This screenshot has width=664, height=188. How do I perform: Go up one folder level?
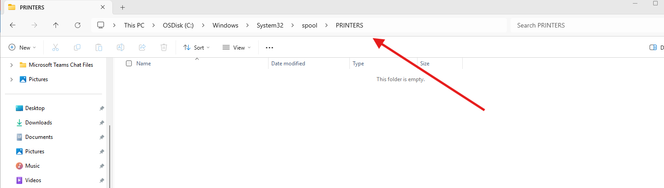56,25
